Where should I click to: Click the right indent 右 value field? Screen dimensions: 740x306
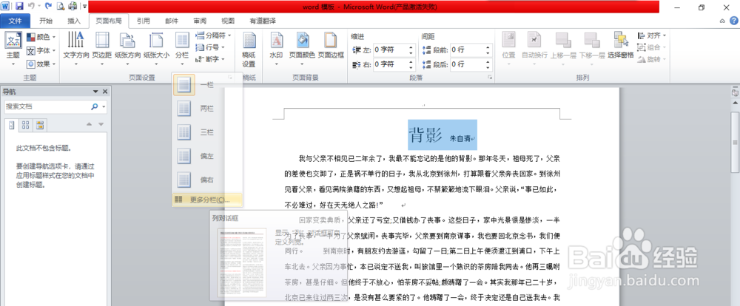[x=390, y=64]
